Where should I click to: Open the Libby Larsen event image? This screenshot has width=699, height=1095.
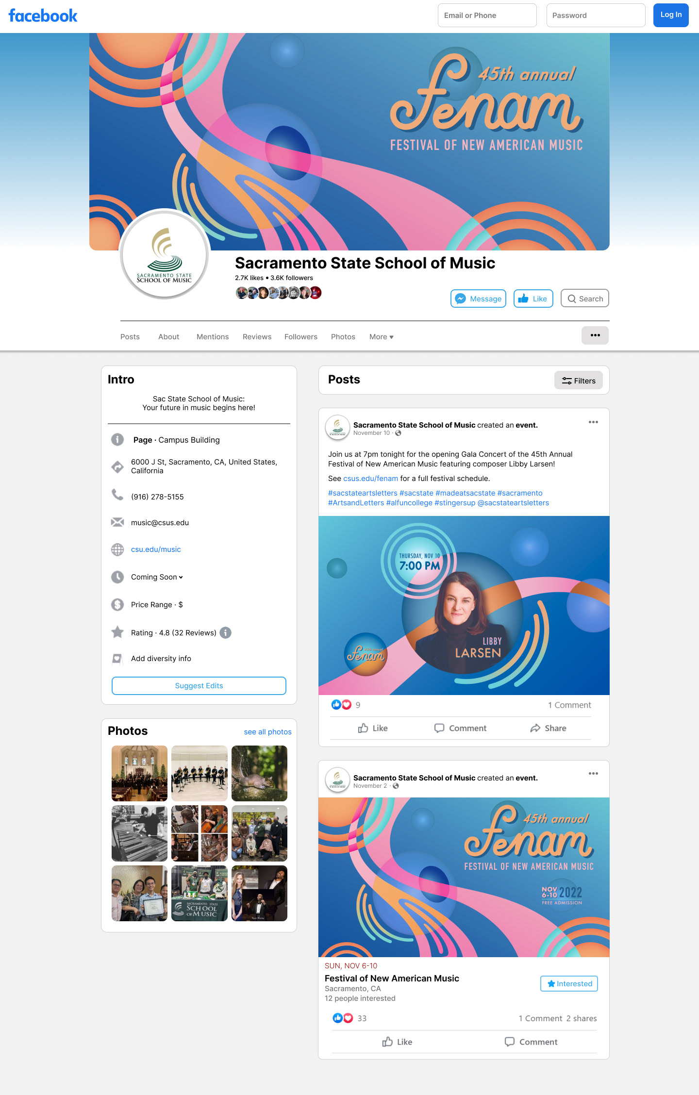click(464, 605)
